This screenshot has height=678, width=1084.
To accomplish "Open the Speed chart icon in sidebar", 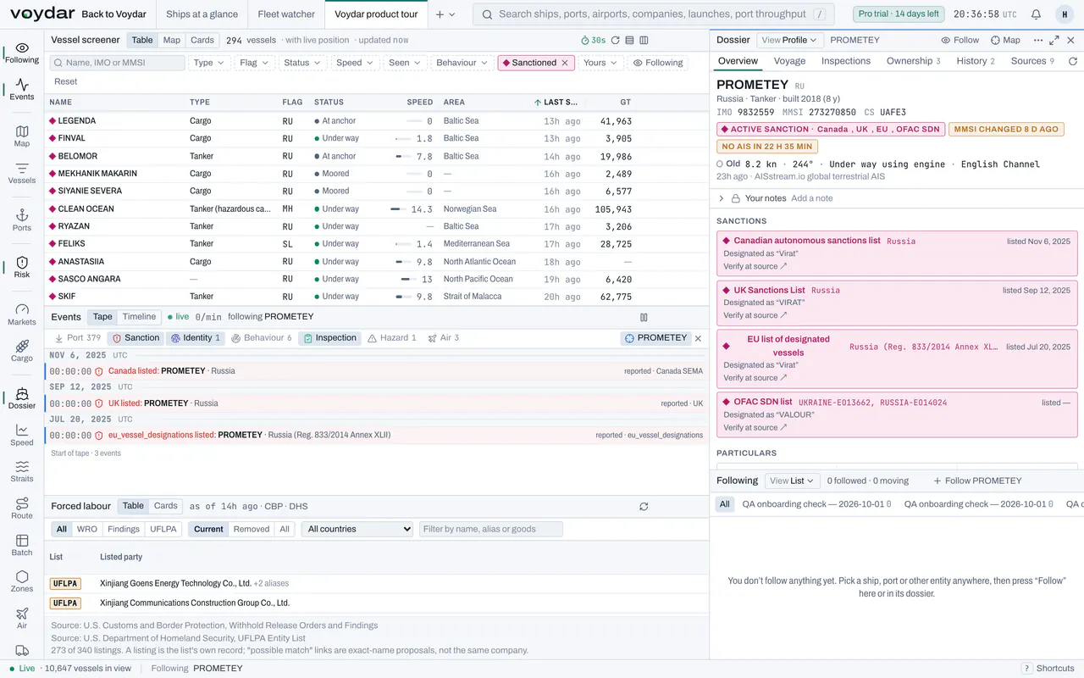I will click(x=22, y=435).
